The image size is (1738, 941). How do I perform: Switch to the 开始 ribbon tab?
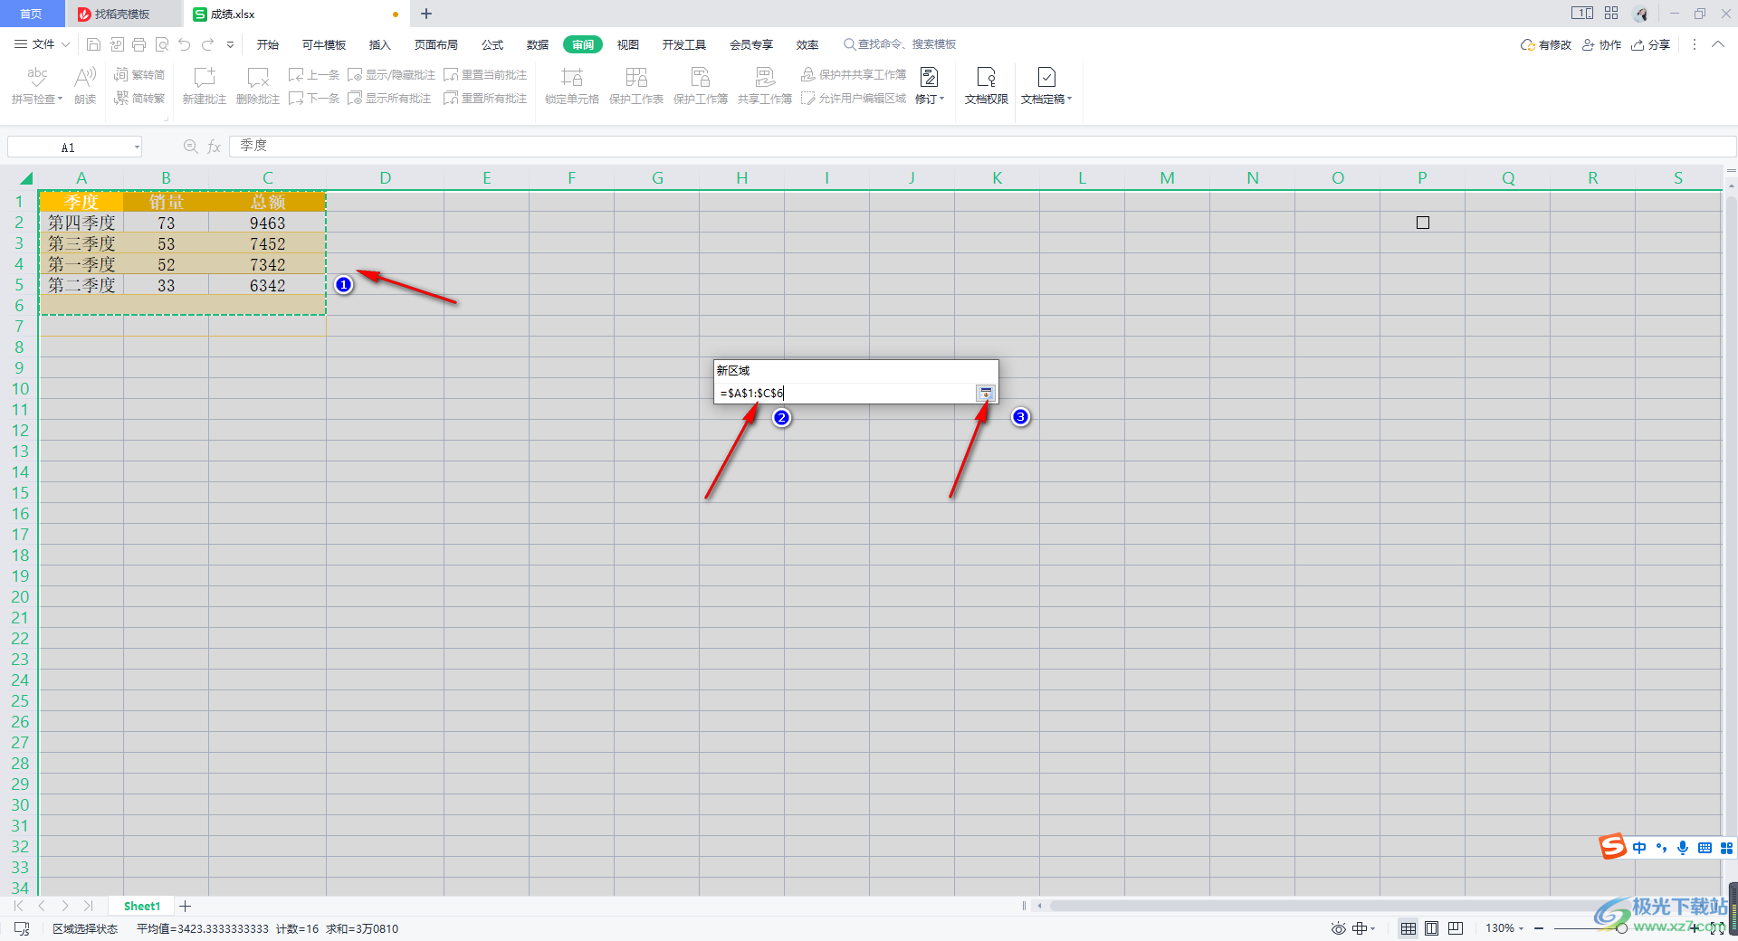tap(268, 44)
